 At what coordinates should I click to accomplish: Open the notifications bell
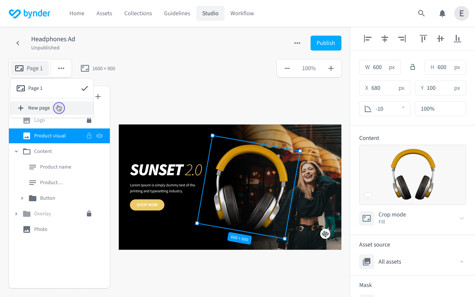442,13
